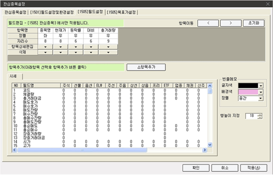273x175 pixels.
Task: Open the 글자색 color dropdown arrow
Action: (261, 86)
